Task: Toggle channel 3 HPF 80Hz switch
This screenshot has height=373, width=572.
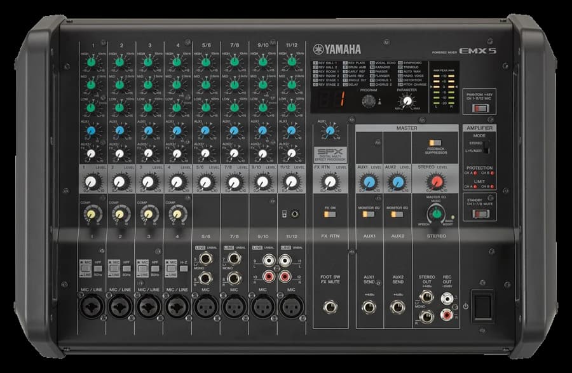Action: tap(154, 269)
